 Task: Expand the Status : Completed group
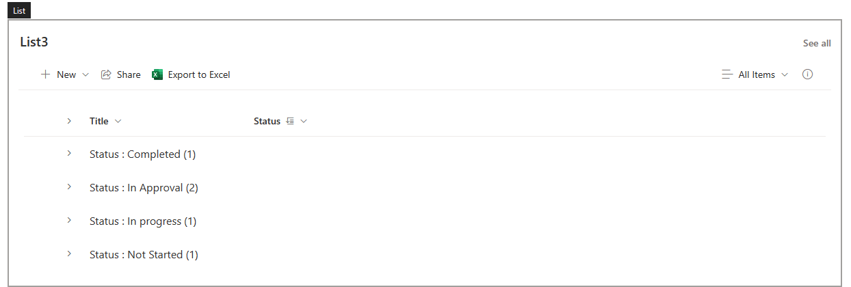click(69, 154)
